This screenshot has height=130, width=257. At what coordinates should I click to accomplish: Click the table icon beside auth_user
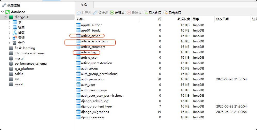point(78,85)
